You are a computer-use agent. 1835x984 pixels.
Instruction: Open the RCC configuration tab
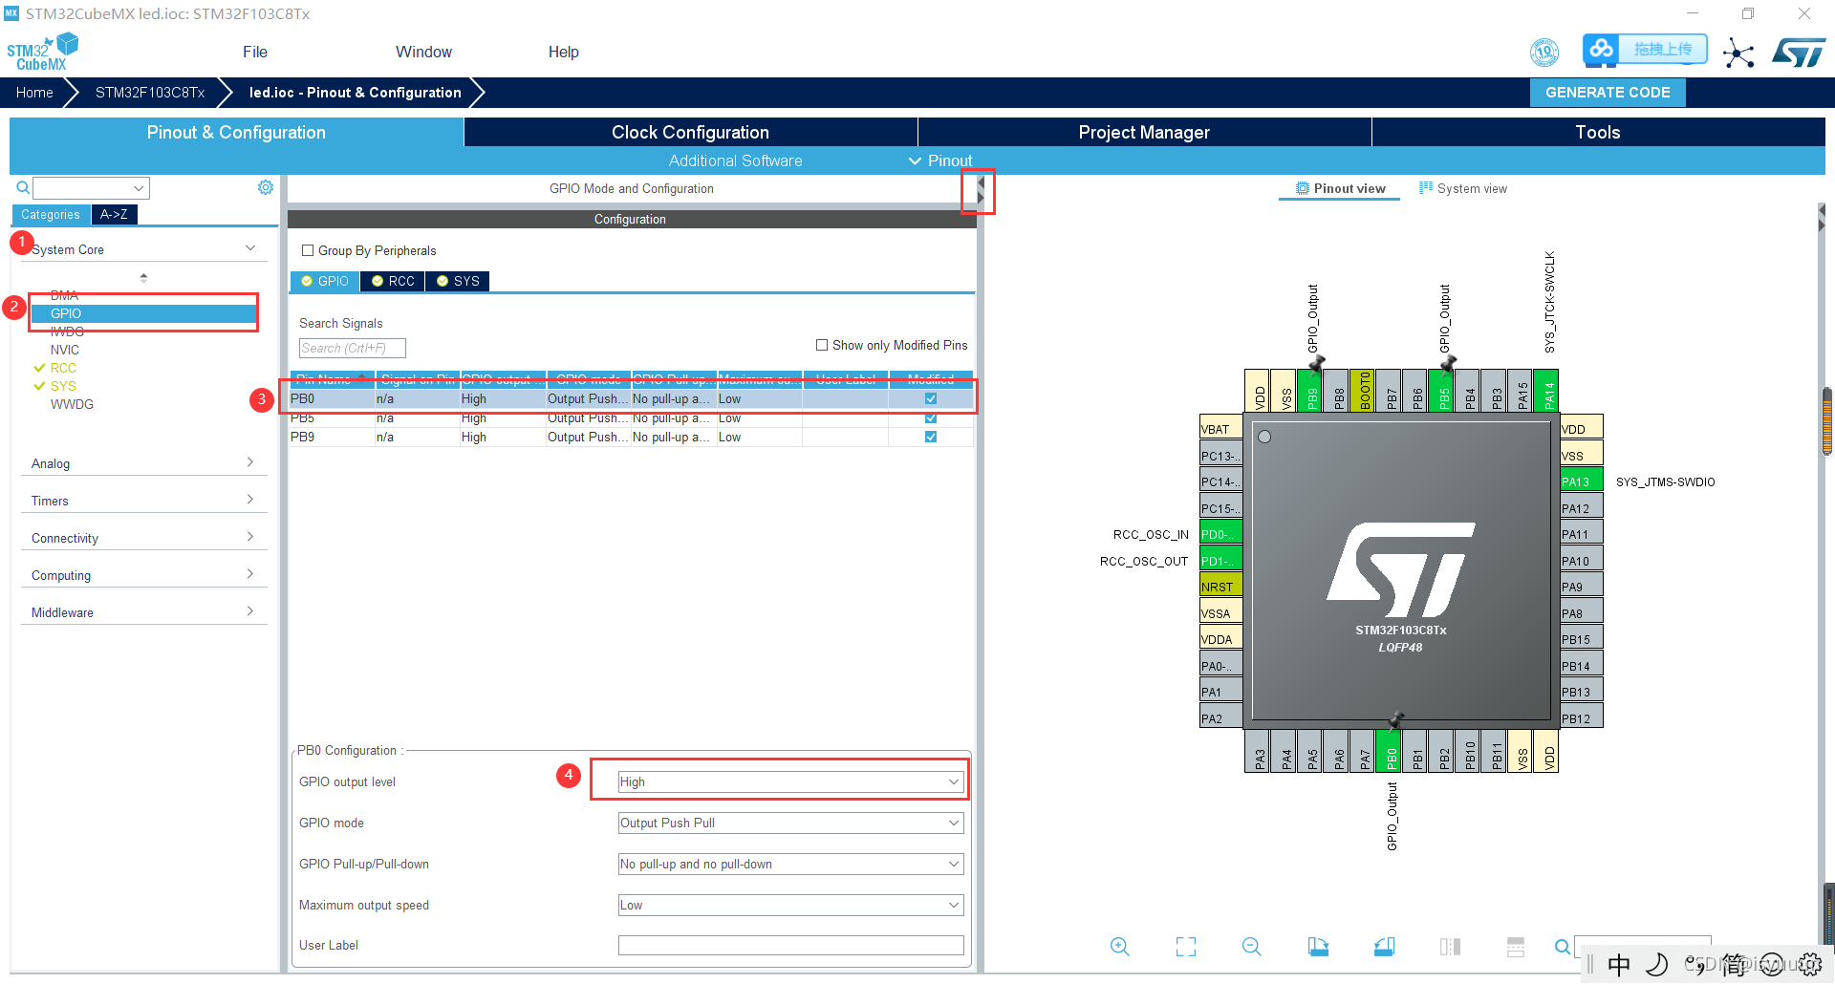(x=393, y=281)
